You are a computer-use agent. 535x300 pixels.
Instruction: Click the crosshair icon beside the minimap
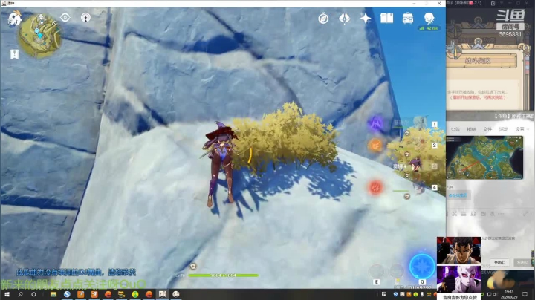[x=65, y=17]
